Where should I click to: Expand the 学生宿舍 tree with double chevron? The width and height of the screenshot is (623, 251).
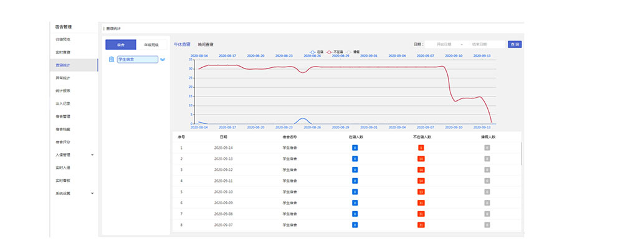coord(163,60)
